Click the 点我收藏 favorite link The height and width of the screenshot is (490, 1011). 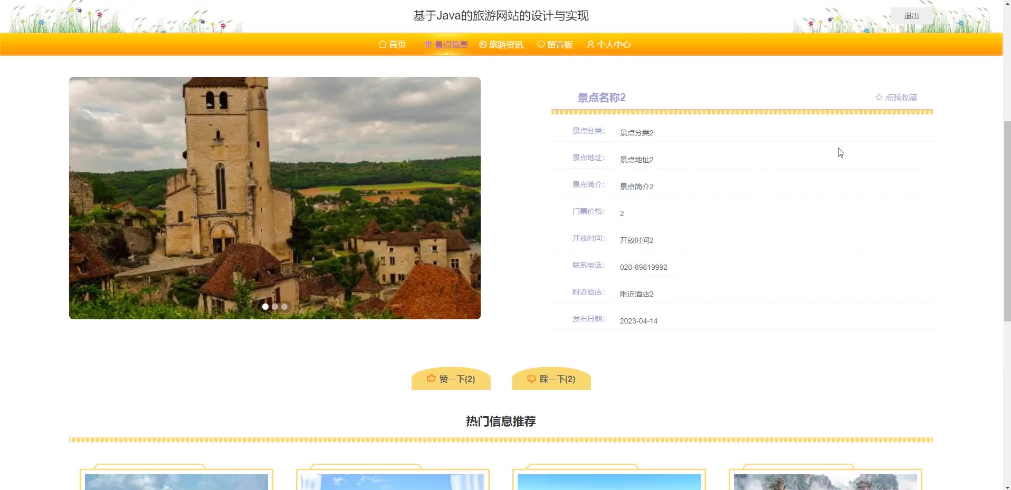pyautogui.click(x=896, y=97)
